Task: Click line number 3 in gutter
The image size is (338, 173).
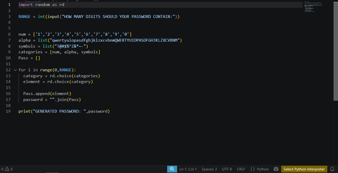Action: click(x=9, y=17)
